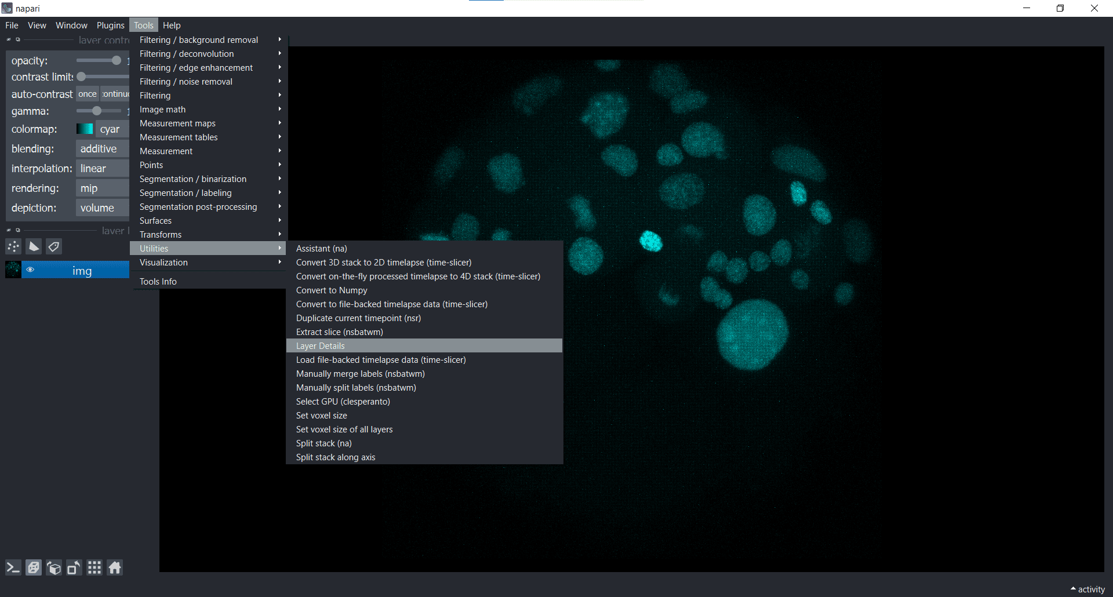Create a new labels layer

point(54,247)
